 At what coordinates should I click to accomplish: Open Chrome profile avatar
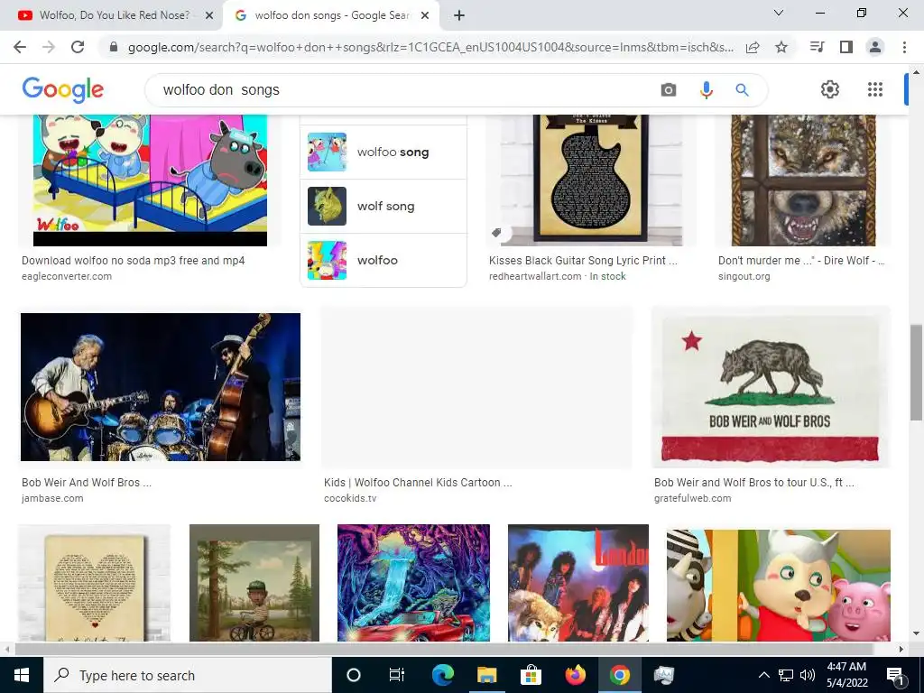(x=875, y=47)
